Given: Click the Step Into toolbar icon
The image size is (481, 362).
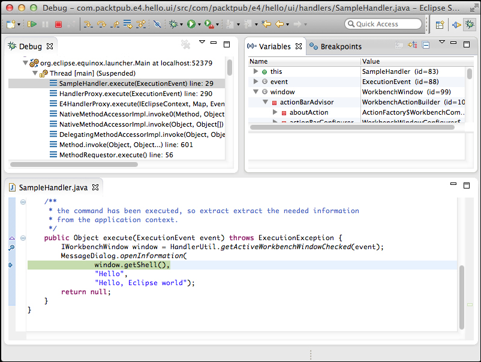Looking at the screenshot, I should pyautogui.click(x=88, y=24).
